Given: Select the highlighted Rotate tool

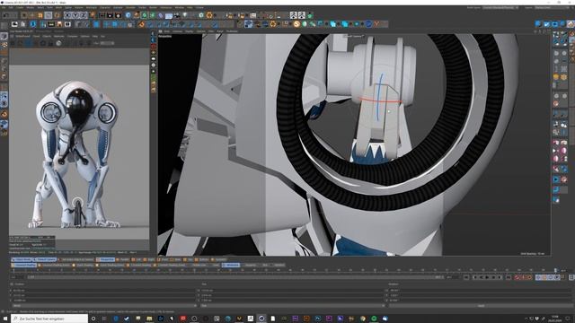Looking at the screenshot, I should (49, 15).
